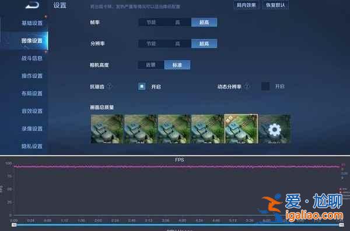Open the 基础设置 sidebar tab
The image size is (350, 231).
click(x=32, y=23)
